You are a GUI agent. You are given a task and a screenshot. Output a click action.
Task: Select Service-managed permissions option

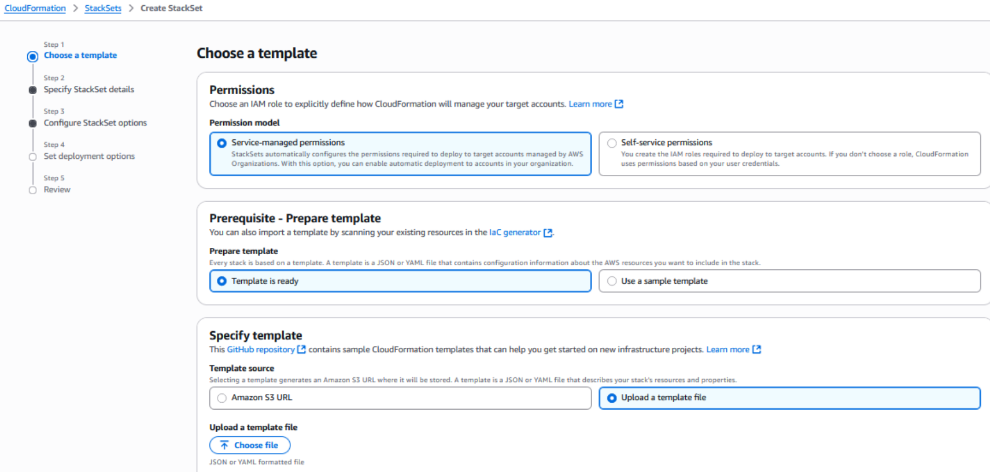point(400,154)
